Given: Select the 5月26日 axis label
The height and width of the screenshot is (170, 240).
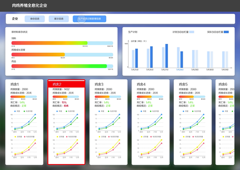Looking at the screenshot, I should pos(150,70).
